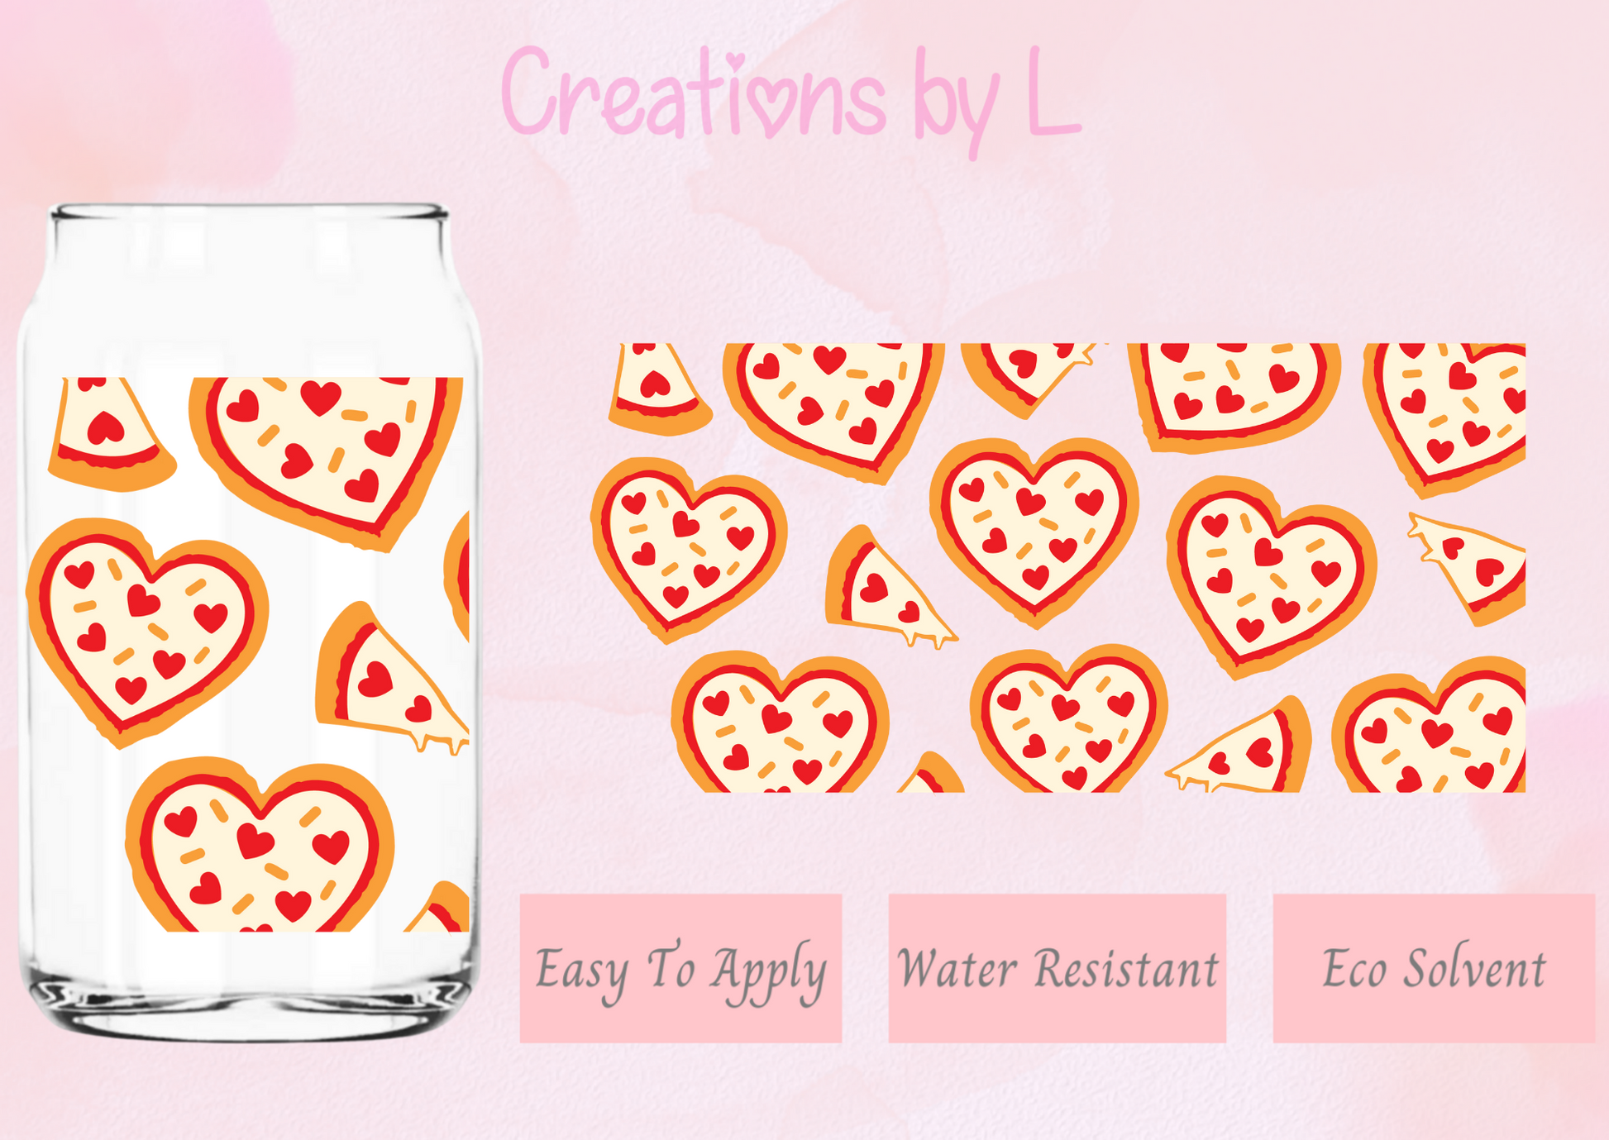
Task: Click the leftmost heart pizza in the wrap
Action: pyautogui.click(x=688, y=548)
